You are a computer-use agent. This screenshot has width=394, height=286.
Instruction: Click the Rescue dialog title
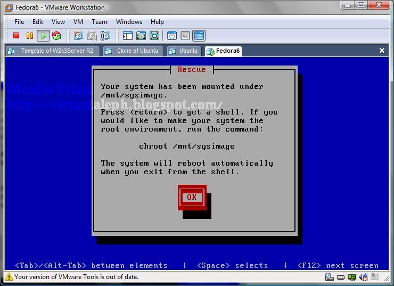coord(192,69)
